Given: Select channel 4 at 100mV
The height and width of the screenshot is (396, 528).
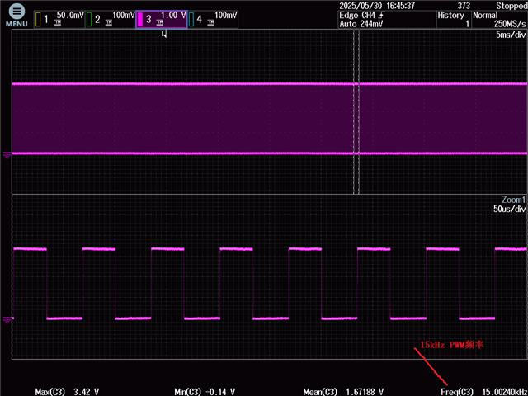Looking at the screenshot, I should coord(212,18).
